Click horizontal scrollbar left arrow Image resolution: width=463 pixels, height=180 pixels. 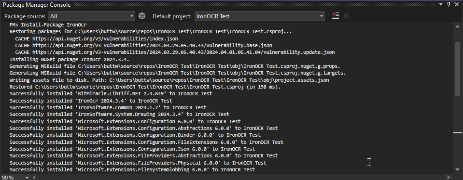click(x=34, y=177)
